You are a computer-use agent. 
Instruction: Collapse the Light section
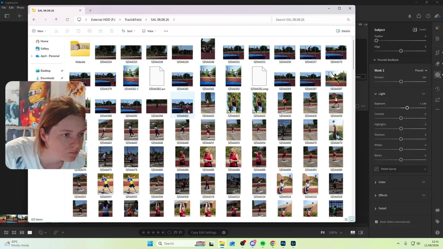(x=376, y=94)
